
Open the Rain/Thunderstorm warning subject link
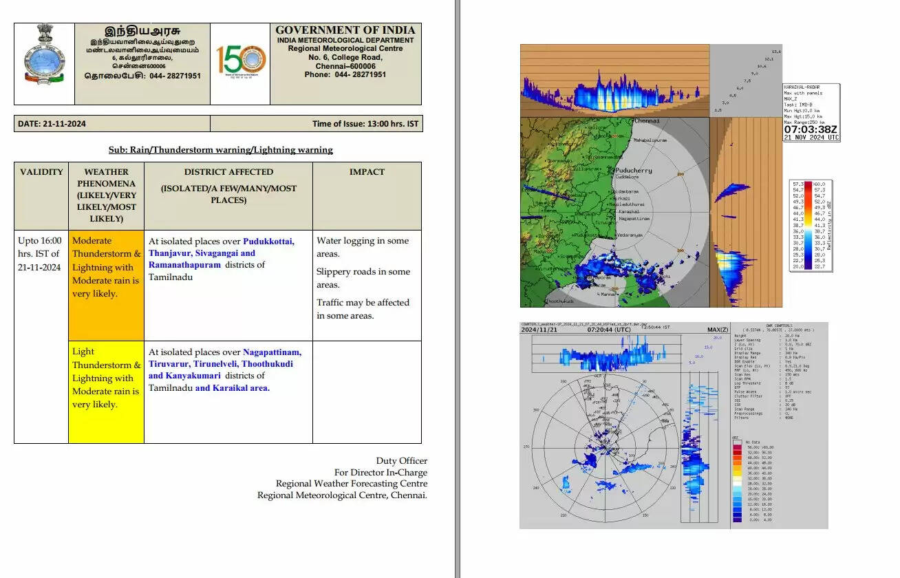click(220, 149)
